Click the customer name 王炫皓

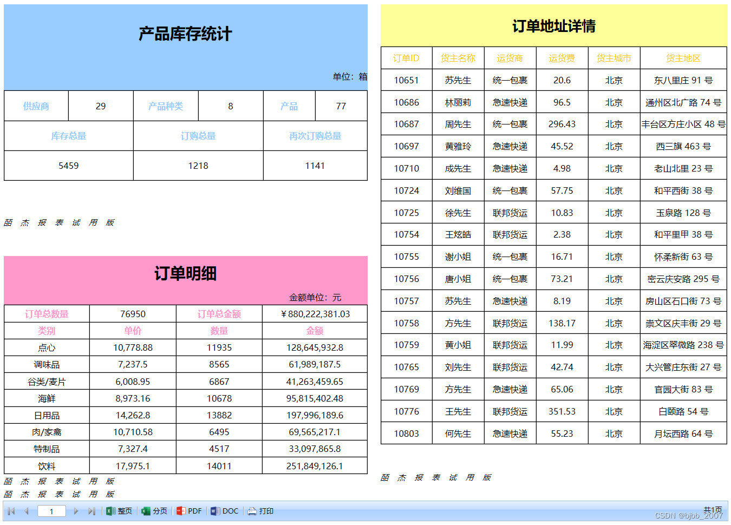pos(458,234)
